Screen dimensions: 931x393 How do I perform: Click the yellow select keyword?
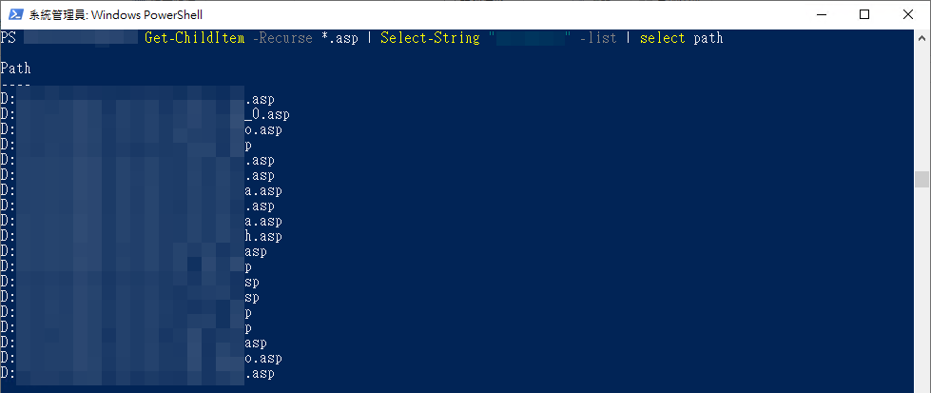662,38
